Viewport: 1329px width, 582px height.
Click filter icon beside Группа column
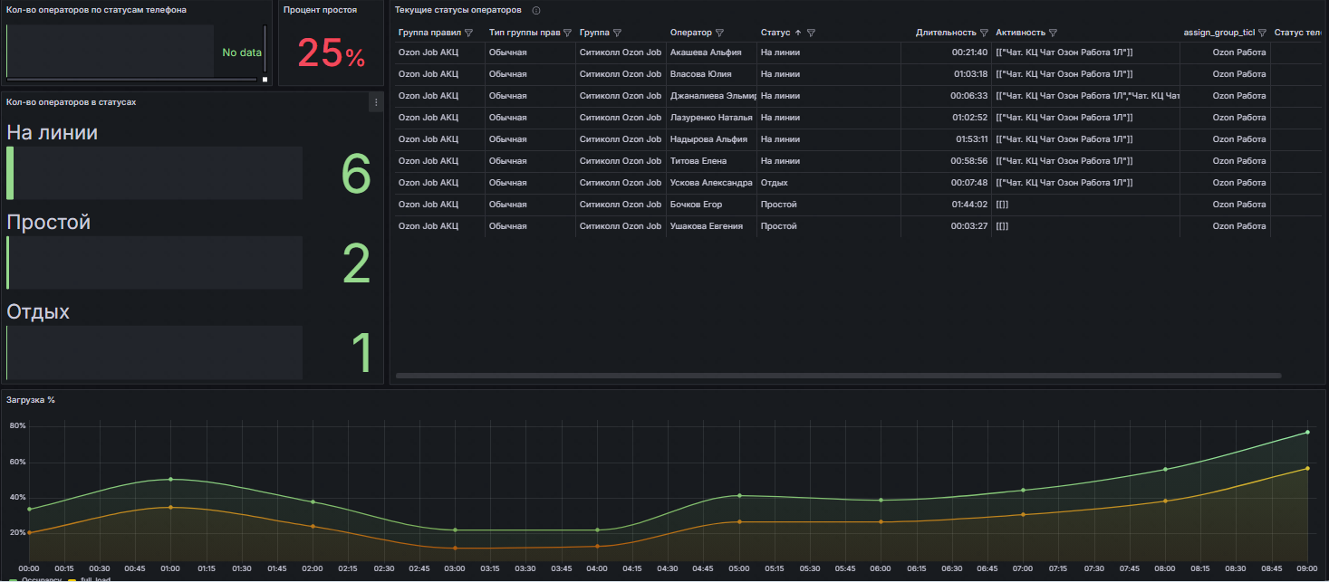click(617, 33)
